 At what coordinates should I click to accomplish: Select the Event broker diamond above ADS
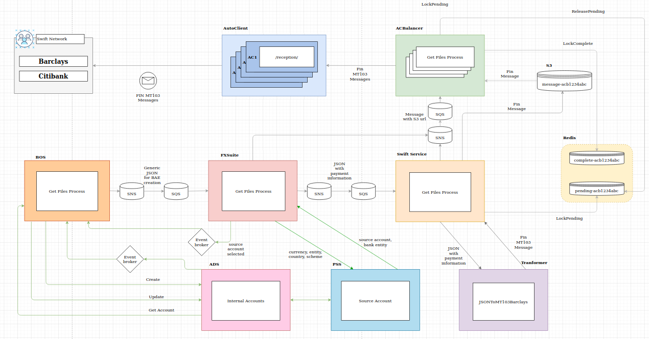pyautogui.click(x=130, y=259)
